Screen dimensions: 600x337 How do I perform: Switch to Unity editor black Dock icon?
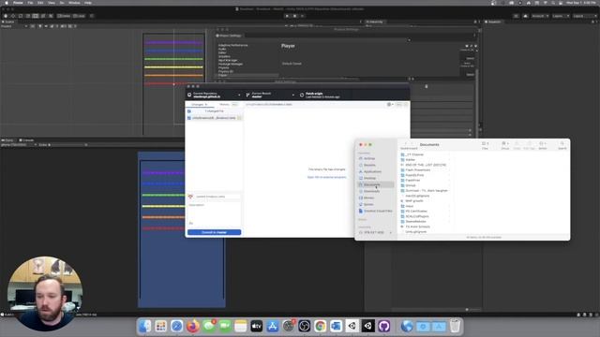pos(368,326)
